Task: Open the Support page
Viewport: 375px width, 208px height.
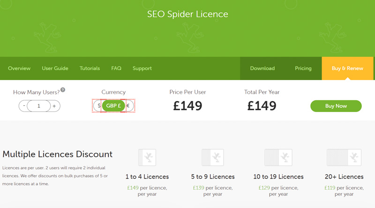Action: (x=142, y=68)
